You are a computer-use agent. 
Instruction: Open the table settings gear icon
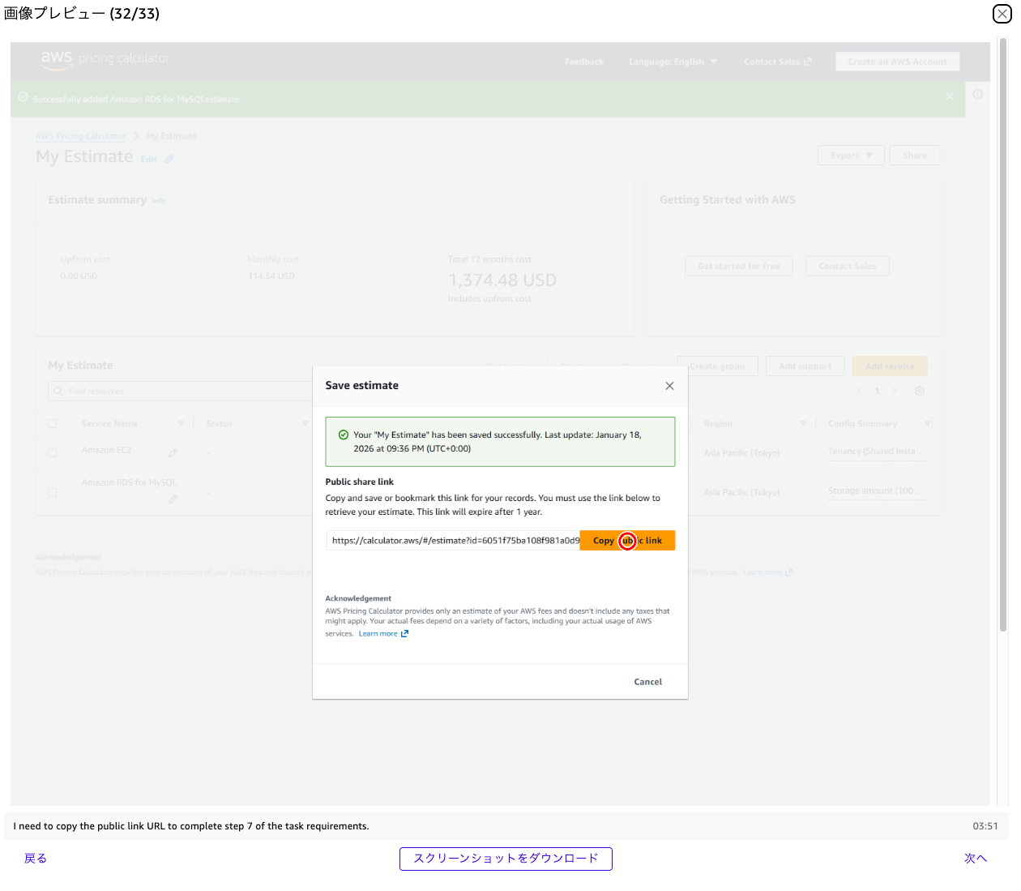pos(920,391)
